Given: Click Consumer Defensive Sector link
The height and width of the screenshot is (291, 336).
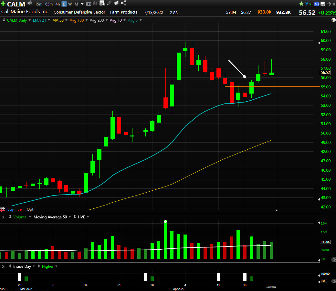Looking at the screenshot, I should (x=79, y=12).
